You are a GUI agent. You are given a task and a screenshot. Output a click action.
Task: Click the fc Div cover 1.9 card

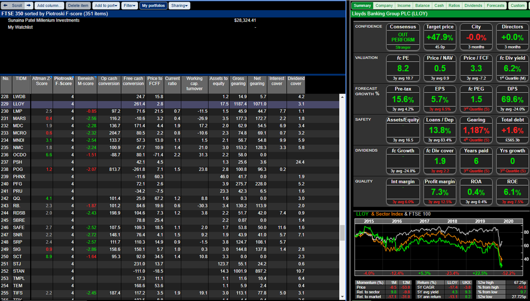click(440, 161)
